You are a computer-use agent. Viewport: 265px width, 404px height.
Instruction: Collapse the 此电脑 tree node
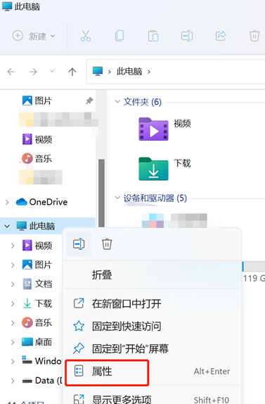pos(7,226)
